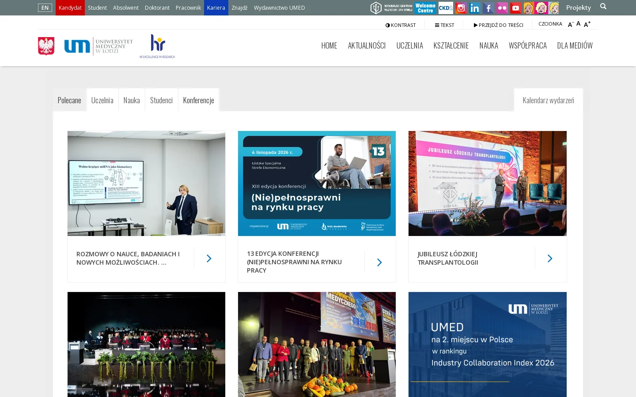The image size is (636, 397).
Task: Open the Absolwent section
Action: click(x=125, y=7)
